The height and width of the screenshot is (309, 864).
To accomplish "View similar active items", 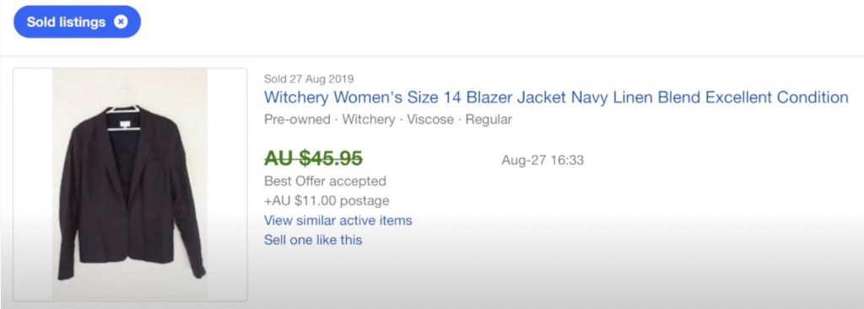I will (337, 221).
